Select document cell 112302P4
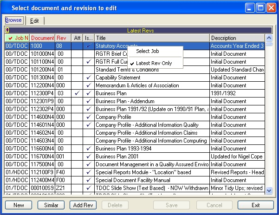 pyautogui.click(x=42, y=109)
